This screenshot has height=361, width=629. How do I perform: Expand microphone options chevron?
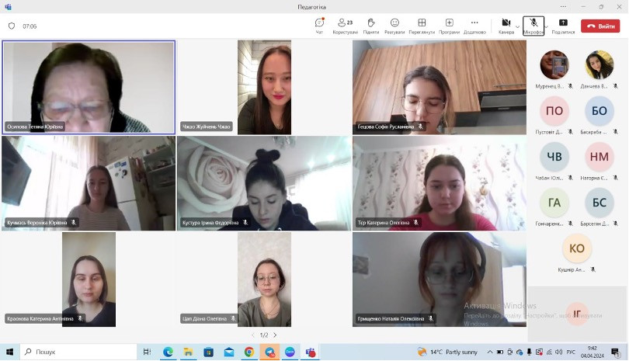[547, 27]
